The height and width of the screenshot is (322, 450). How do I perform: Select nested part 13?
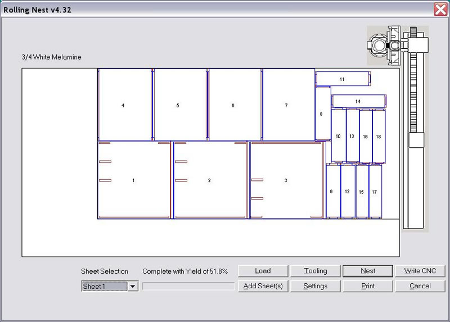click(x=353, y=136)
